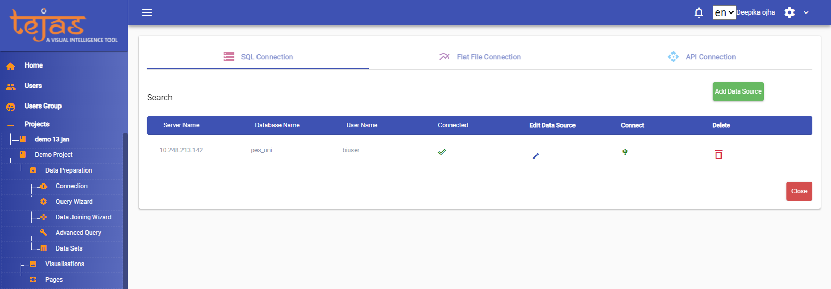
Task: Click the green connect plug icon
Action: [x=625, y=152]
